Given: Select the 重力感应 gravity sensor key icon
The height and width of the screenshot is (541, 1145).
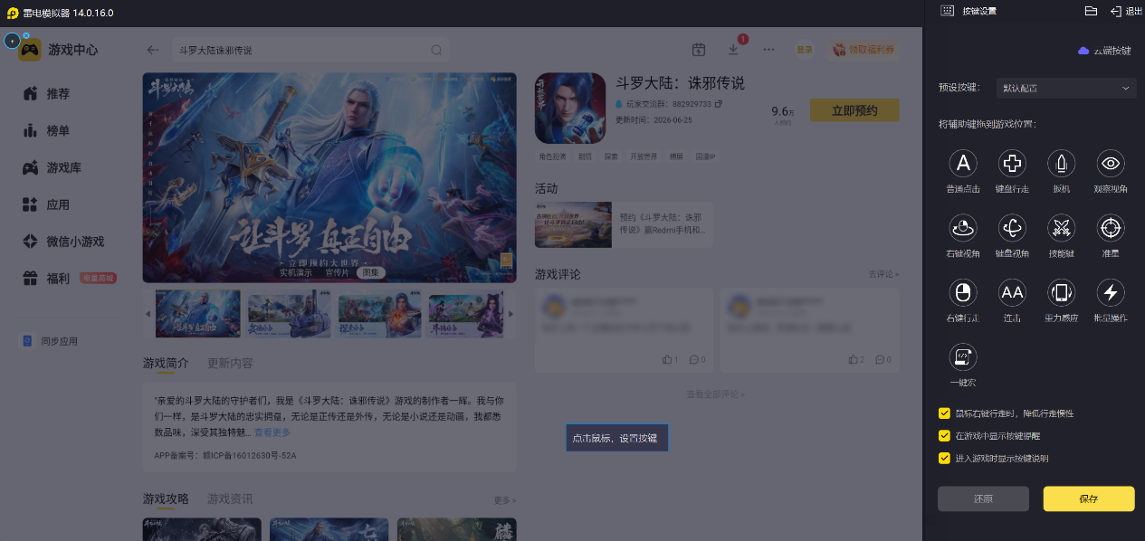Looking at the screenshot, I should (1061, 292).
